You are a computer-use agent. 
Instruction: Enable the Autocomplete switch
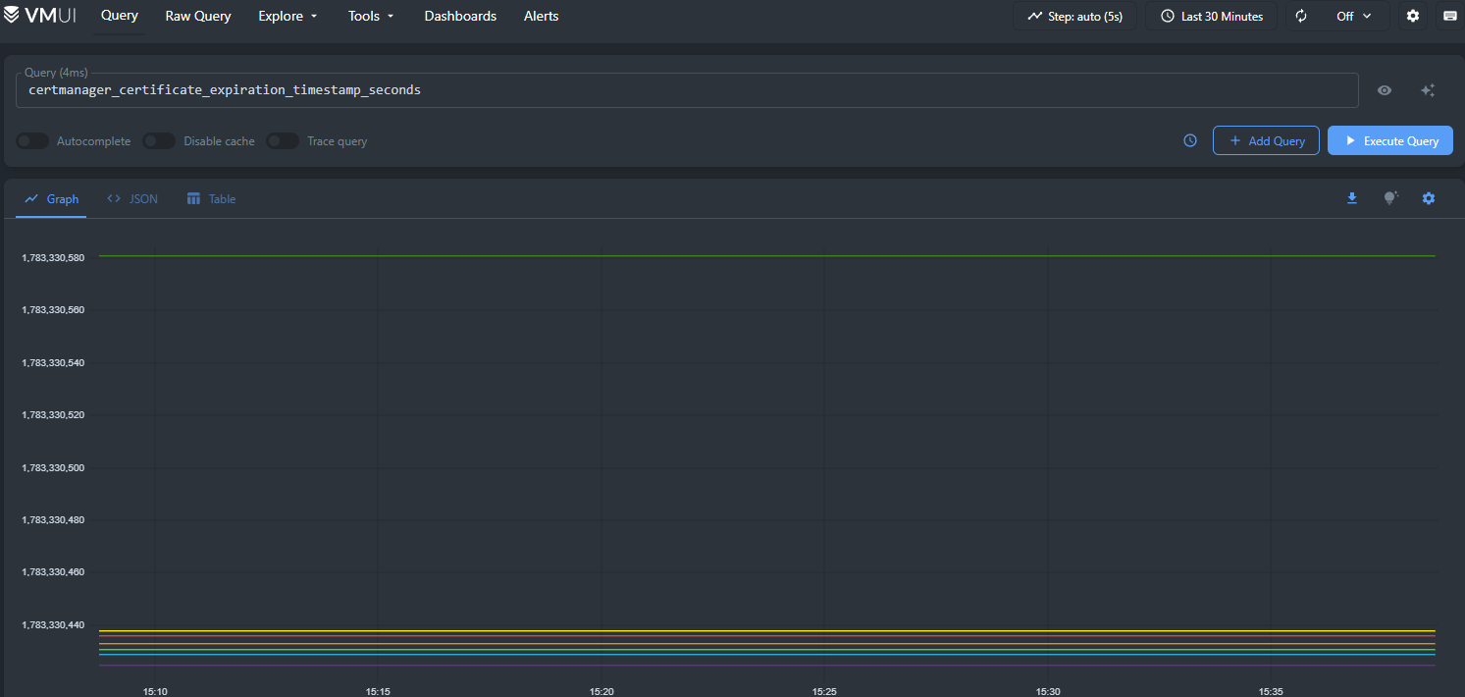point(32,141)
